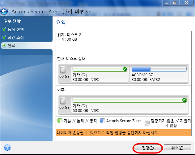
Task: Click the green usage bar of 30.00 GB partition
Action: click(x=100, y=69)
